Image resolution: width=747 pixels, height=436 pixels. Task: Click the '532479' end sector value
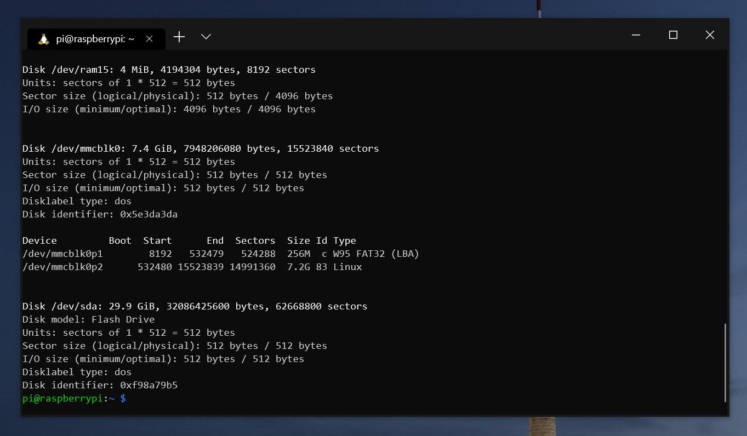click(207, 254)
